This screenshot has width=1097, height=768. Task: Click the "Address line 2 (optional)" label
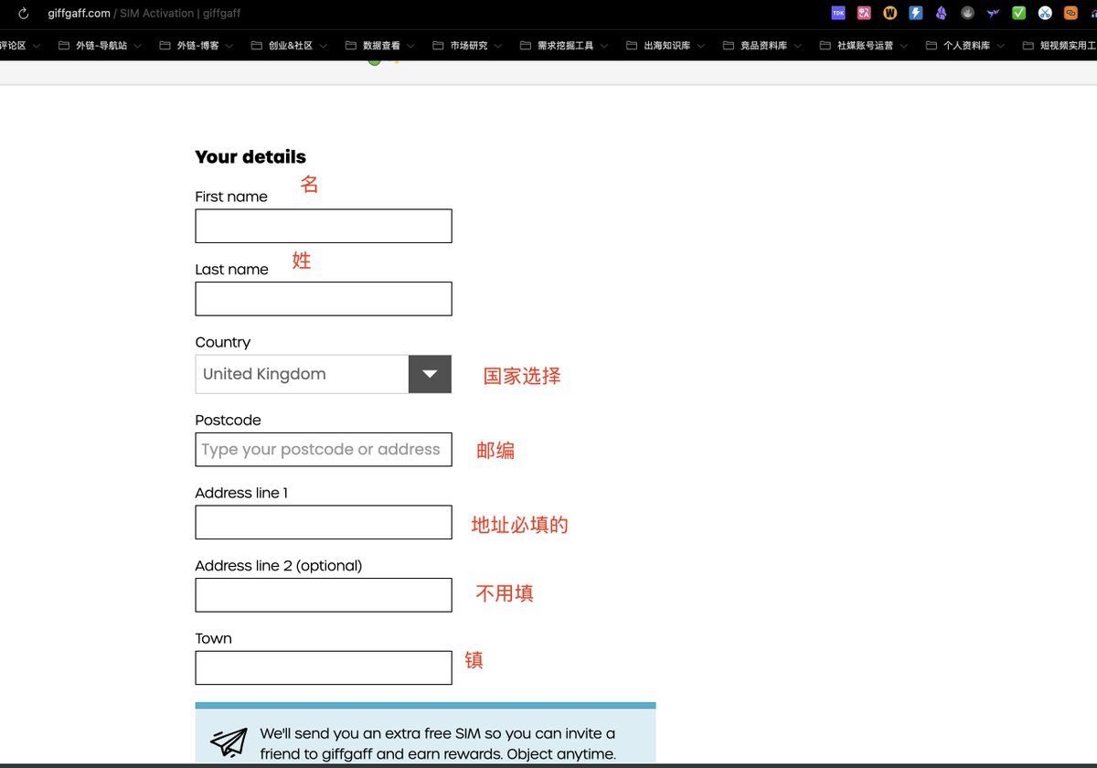[x=279, y=566]
